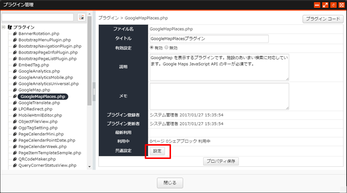Open BootstrapPageListPlugin.php in the tree
The width and height of the screenshot is (347, 193).
tap(48, 59)
